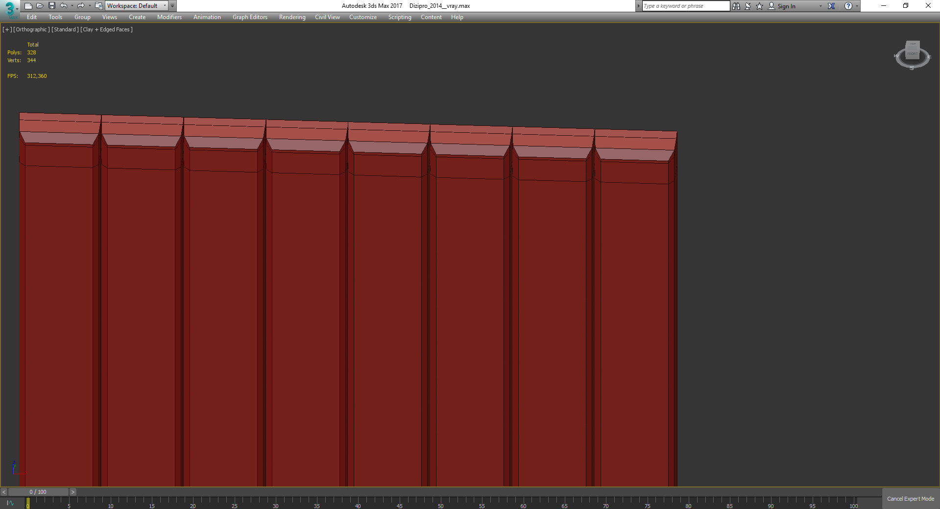Click the 0 / 100 time slider handle
The height and width of the screenshot is (509, 940).
pyautogui.click(x=38, y=492)
